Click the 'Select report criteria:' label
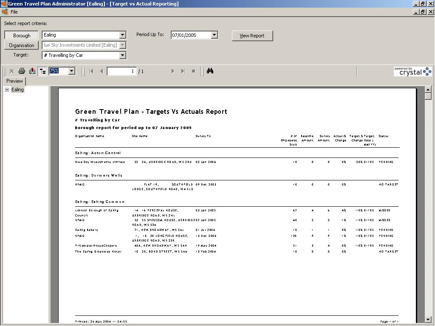The image size is (435, 326). point(25,24)
